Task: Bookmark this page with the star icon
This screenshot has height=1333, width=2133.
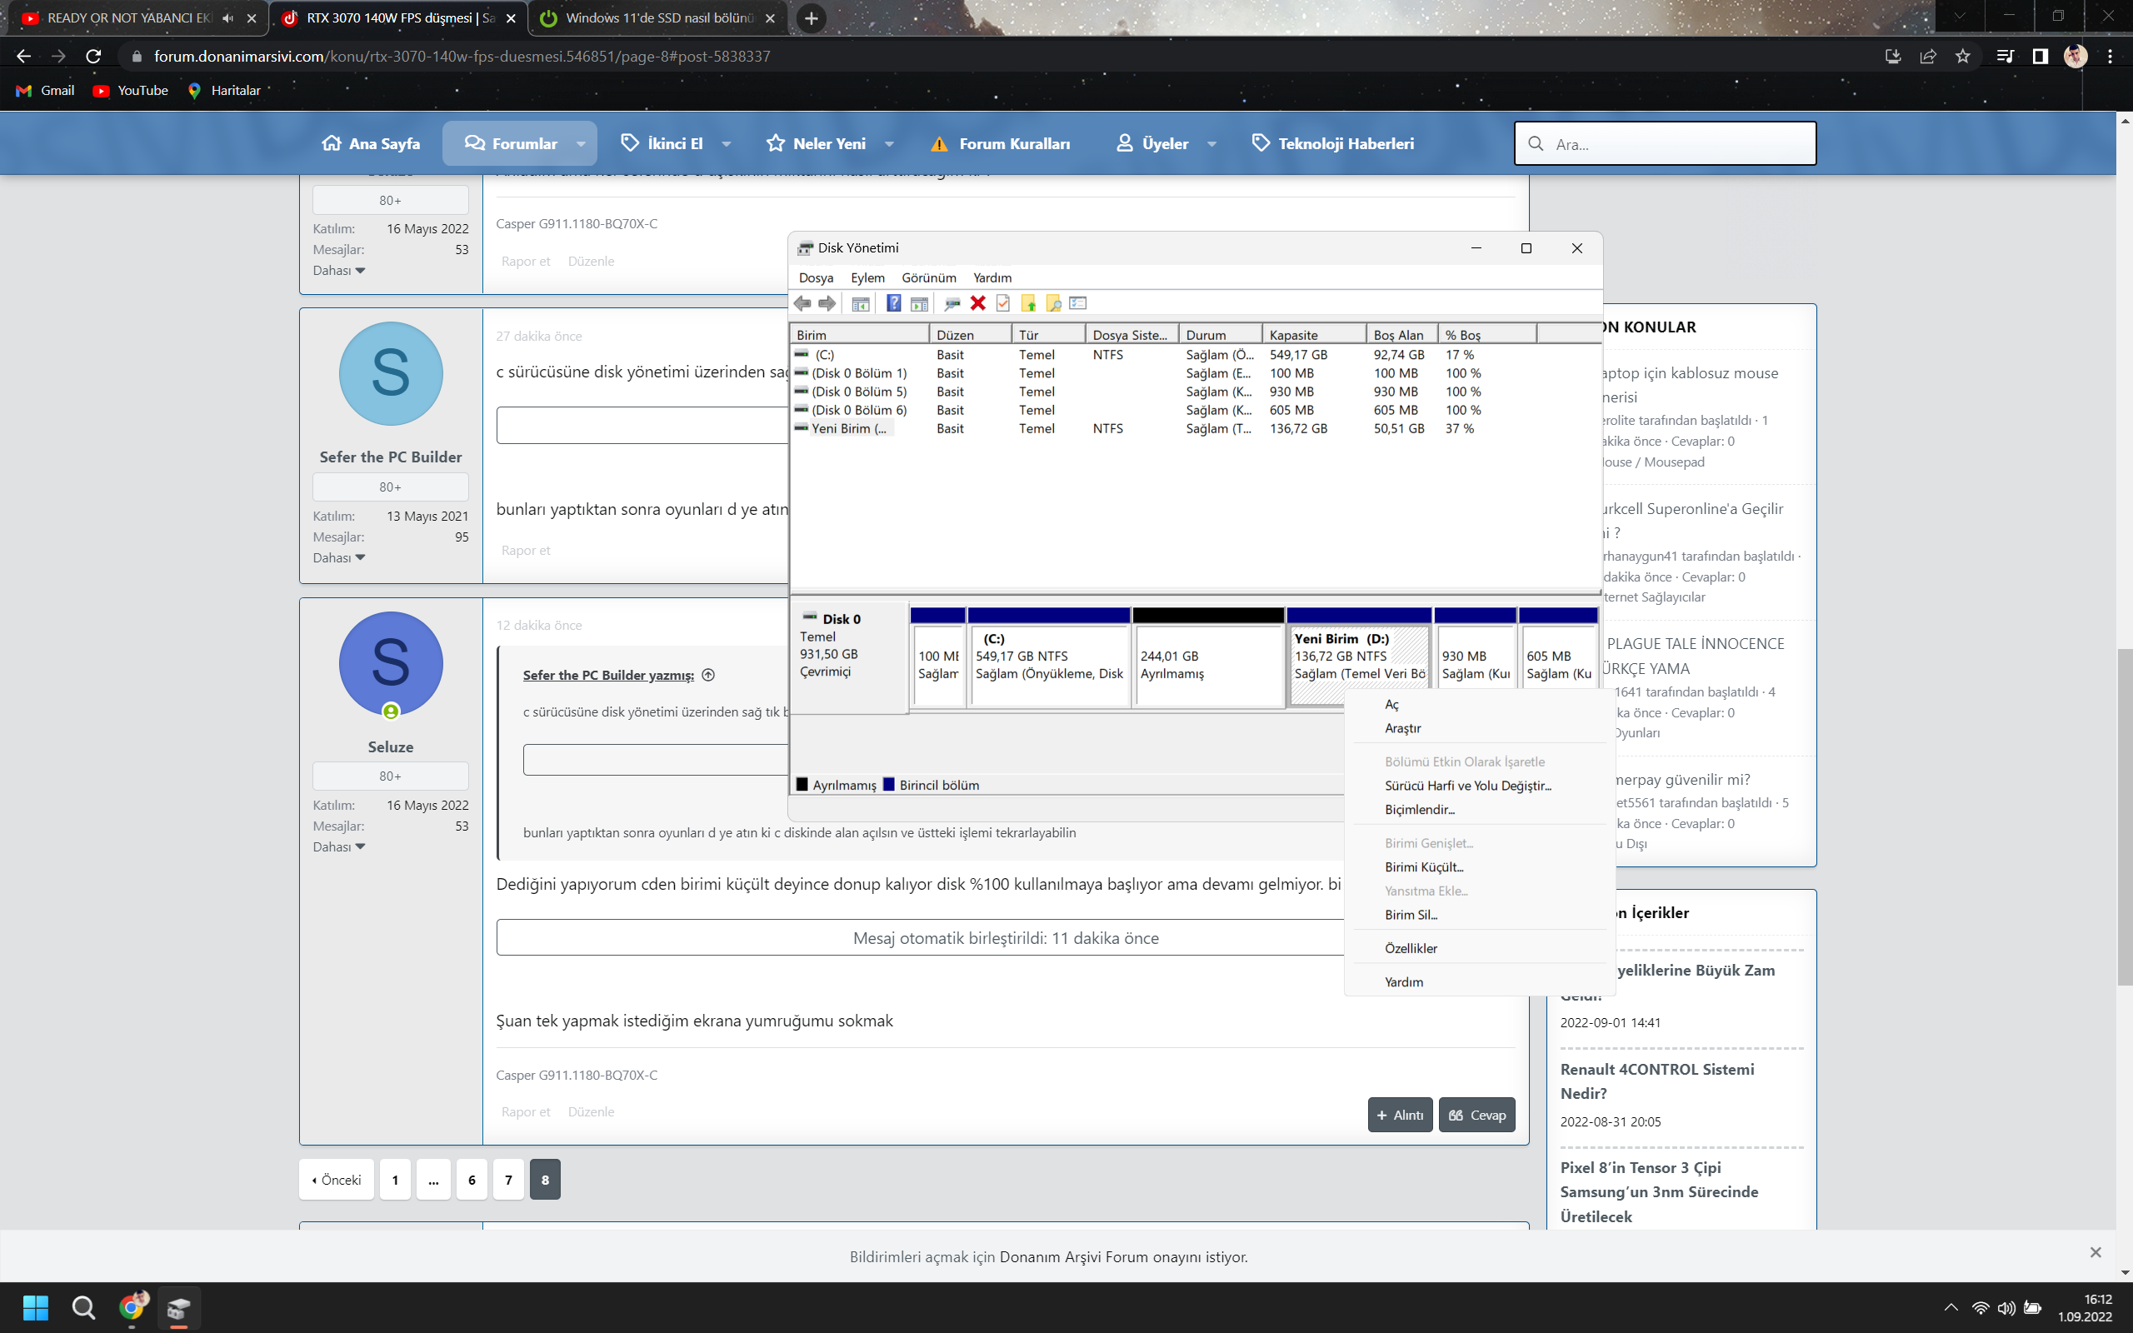Action: [x=1963, y=57]
